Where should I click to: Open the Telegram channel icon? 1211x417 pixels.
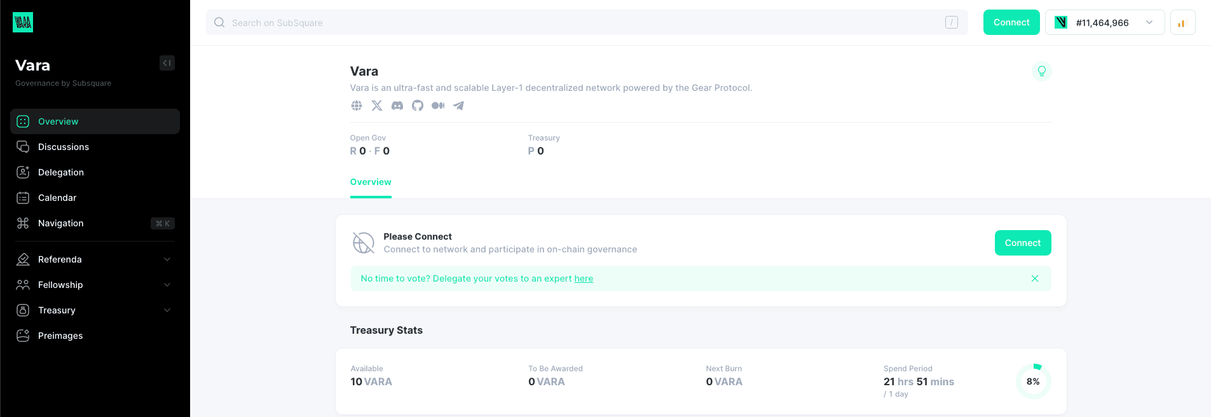(x=458, y=106)
